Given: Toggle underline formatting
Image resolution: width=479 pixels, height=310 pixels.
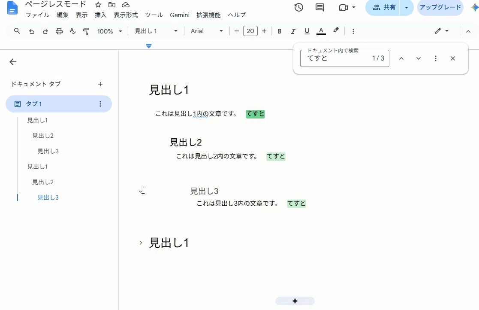Looking at the screenshot, I should pos(307,31).
